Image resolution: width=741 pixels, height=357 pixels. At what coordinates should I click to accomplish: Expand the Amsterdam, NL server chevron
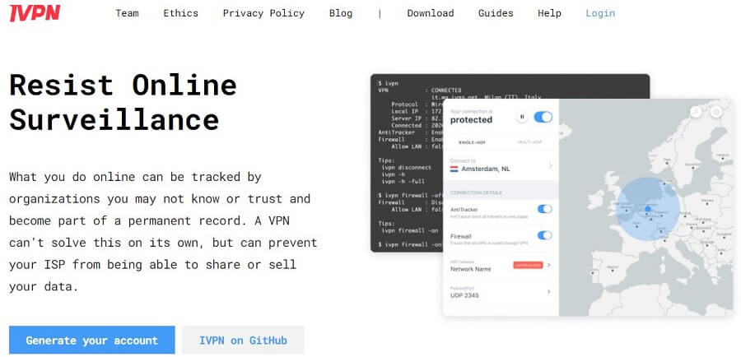(550, 166)
